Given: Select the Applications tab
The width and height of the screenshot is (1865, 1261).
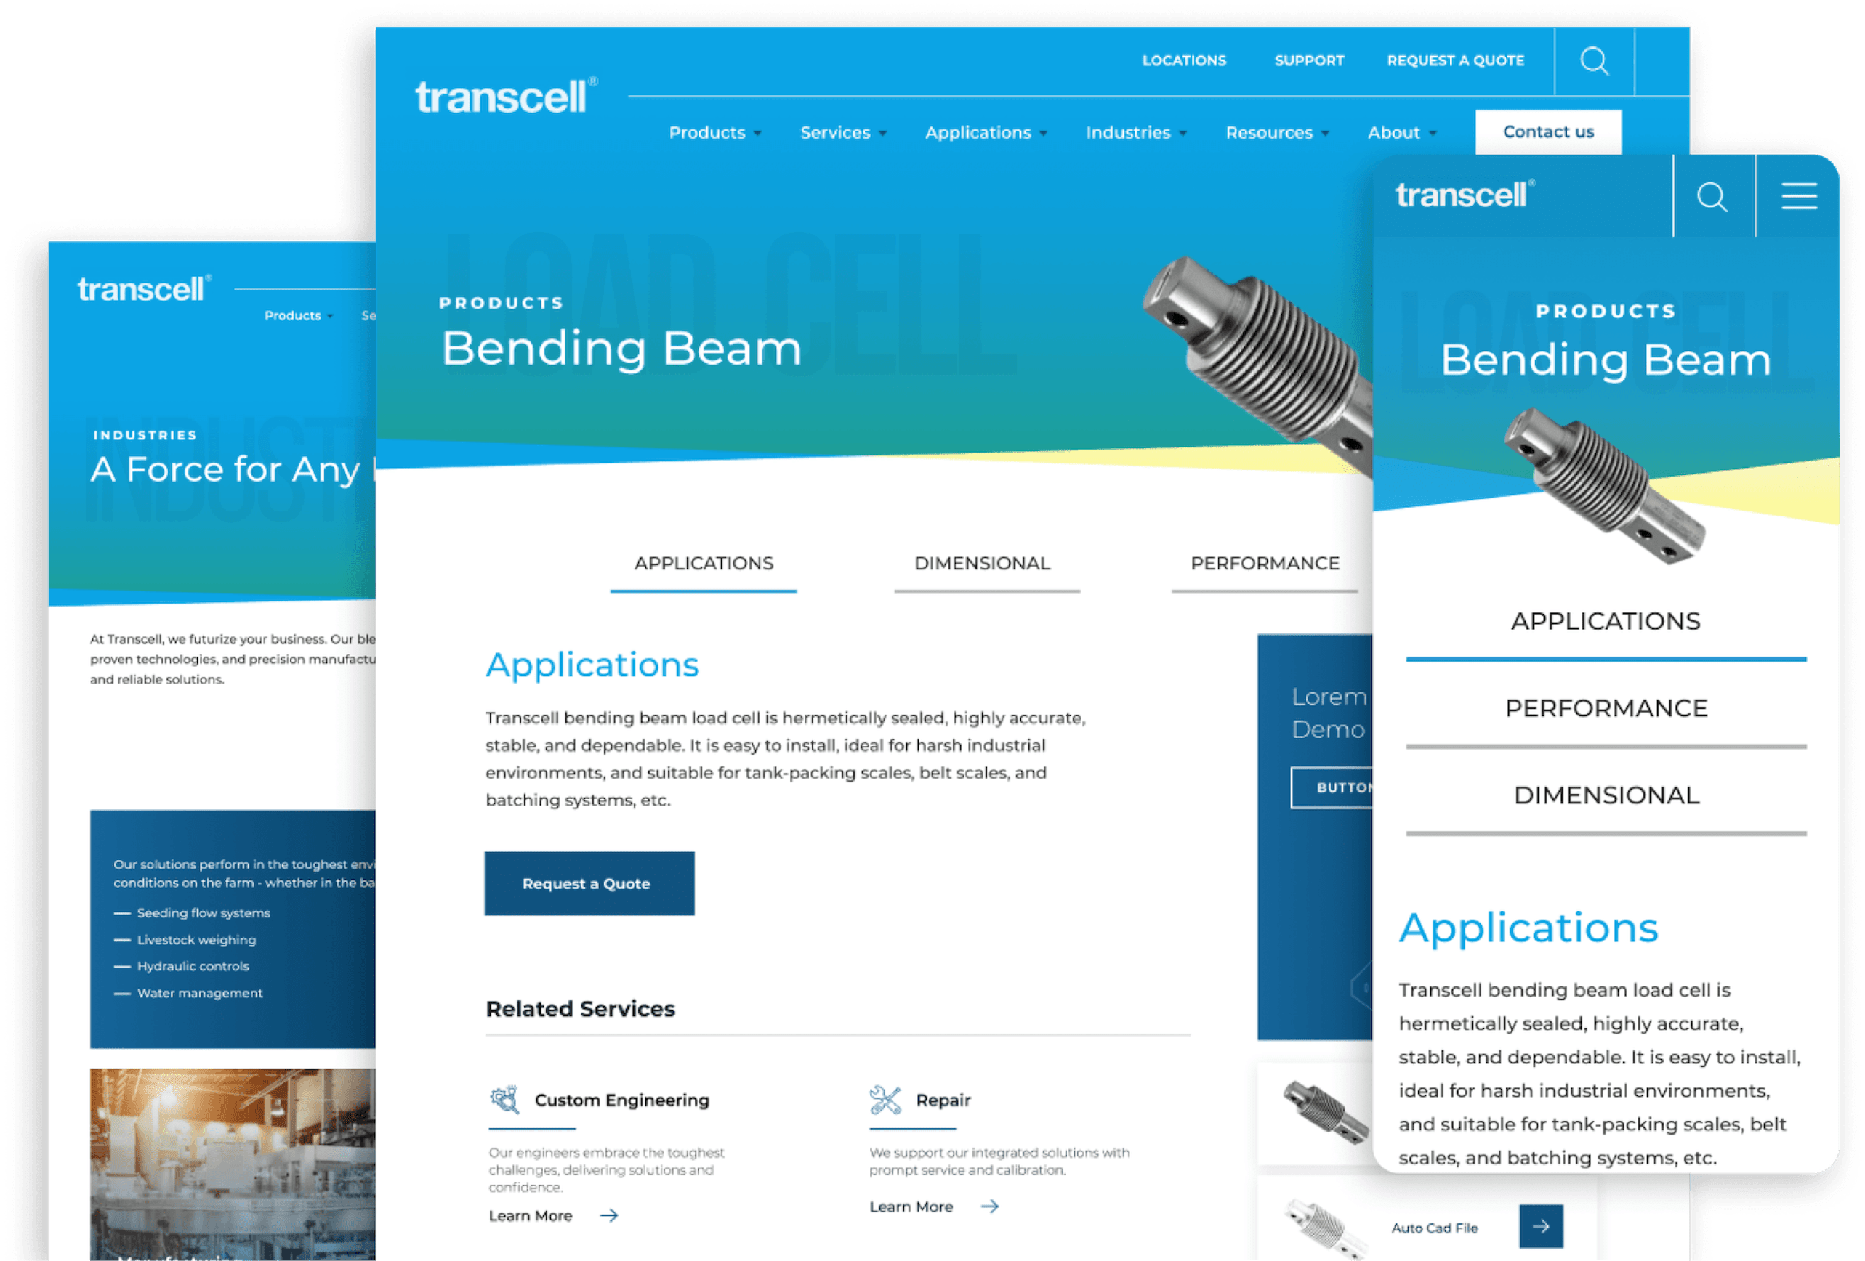Looking at the screenshot, I should 701,563.
